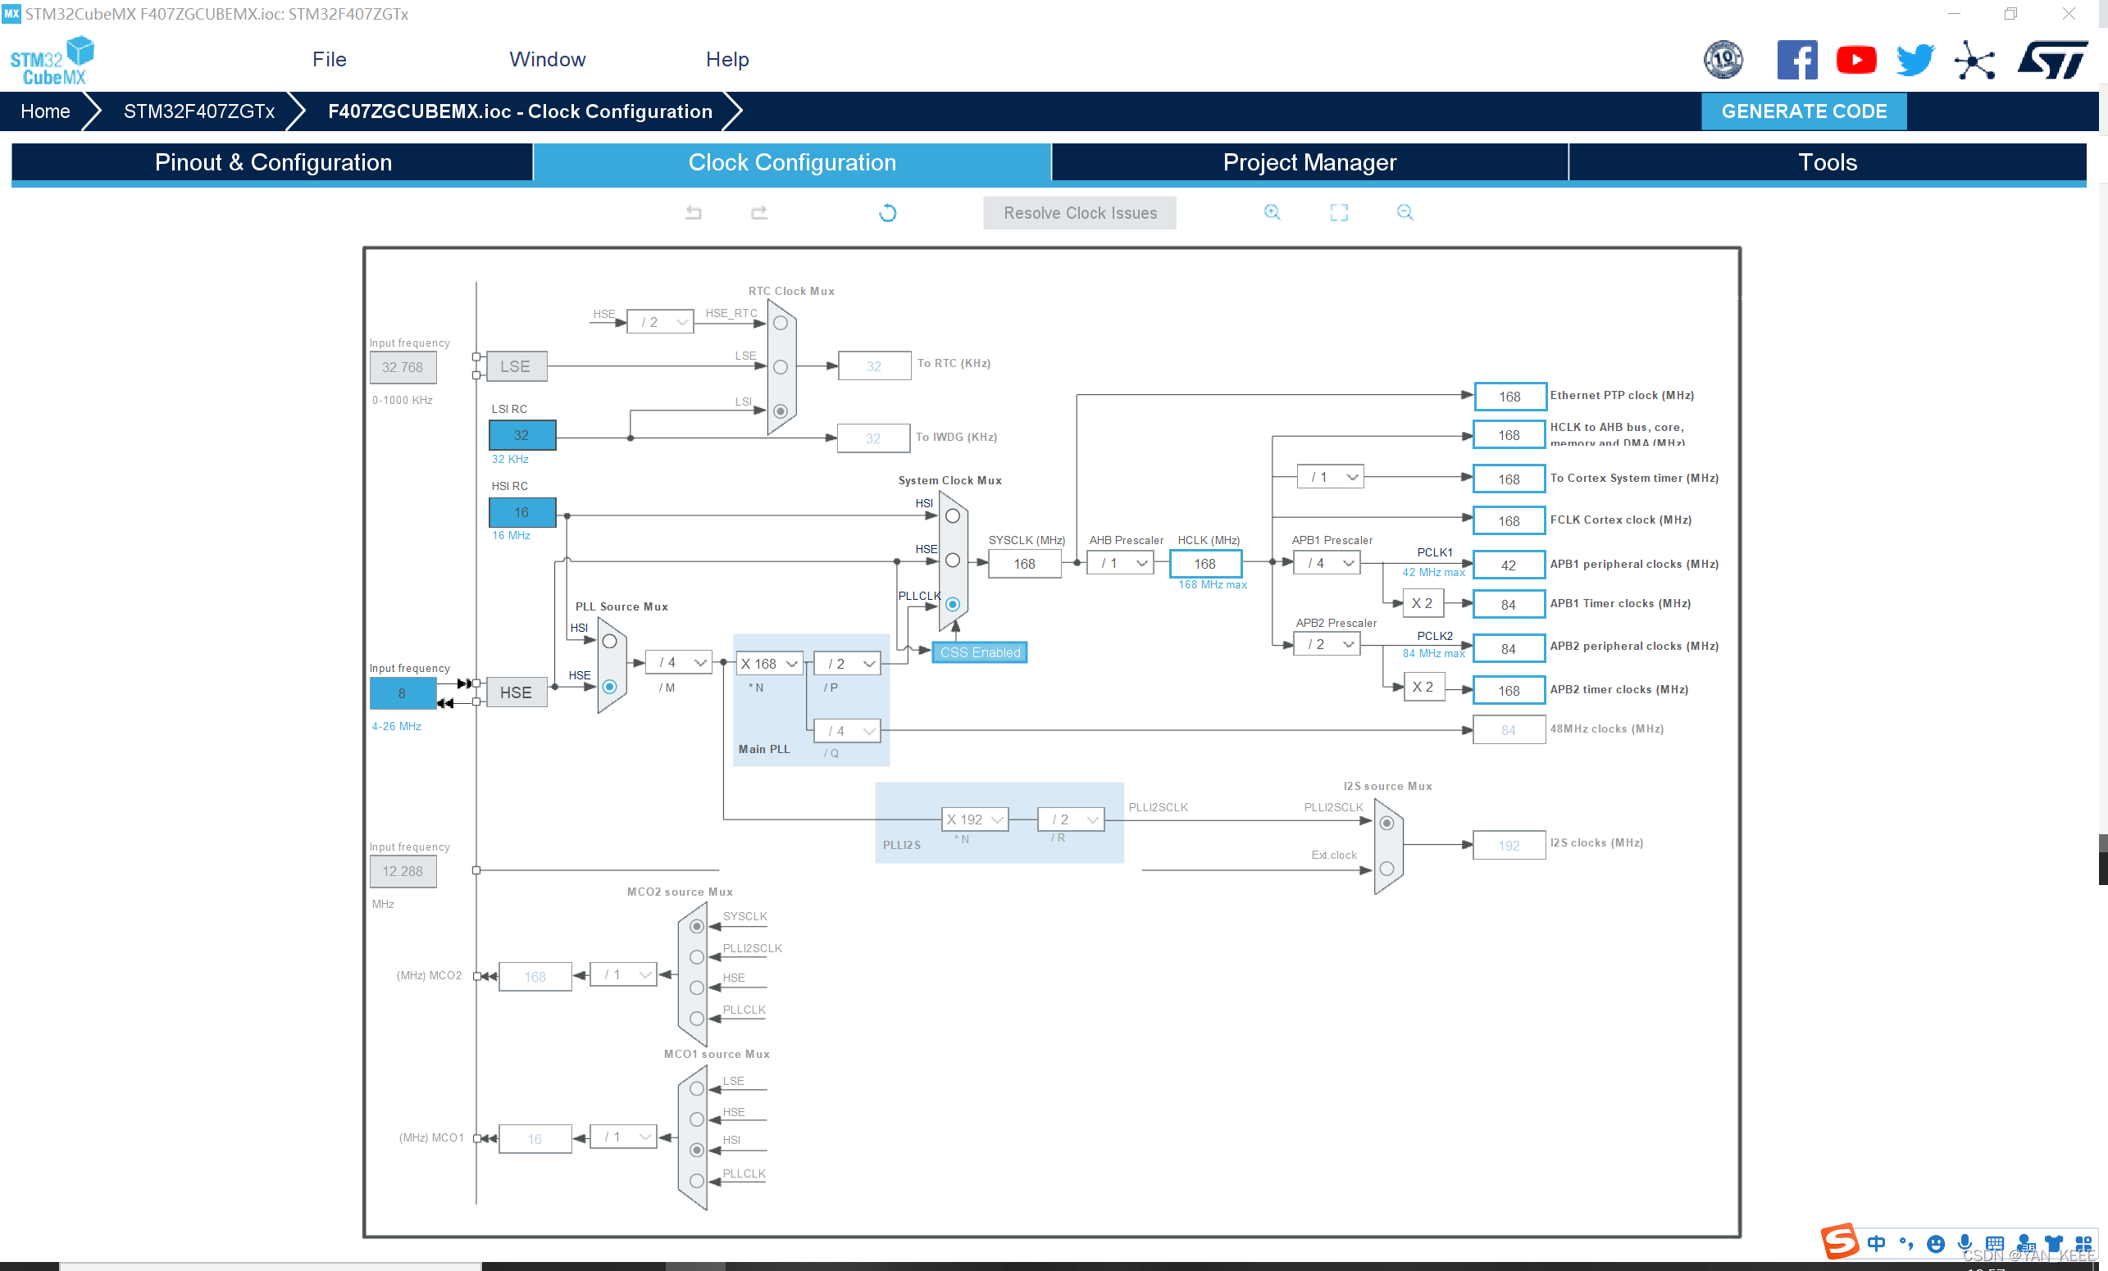The width and height of the screenshot is (2108, 1271).
Task: Select HSI in System Clock Mux
Action: tap(952, 515)
